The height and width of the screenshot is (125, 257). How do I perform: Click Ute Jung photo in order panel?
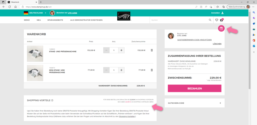tap(171, 36)
